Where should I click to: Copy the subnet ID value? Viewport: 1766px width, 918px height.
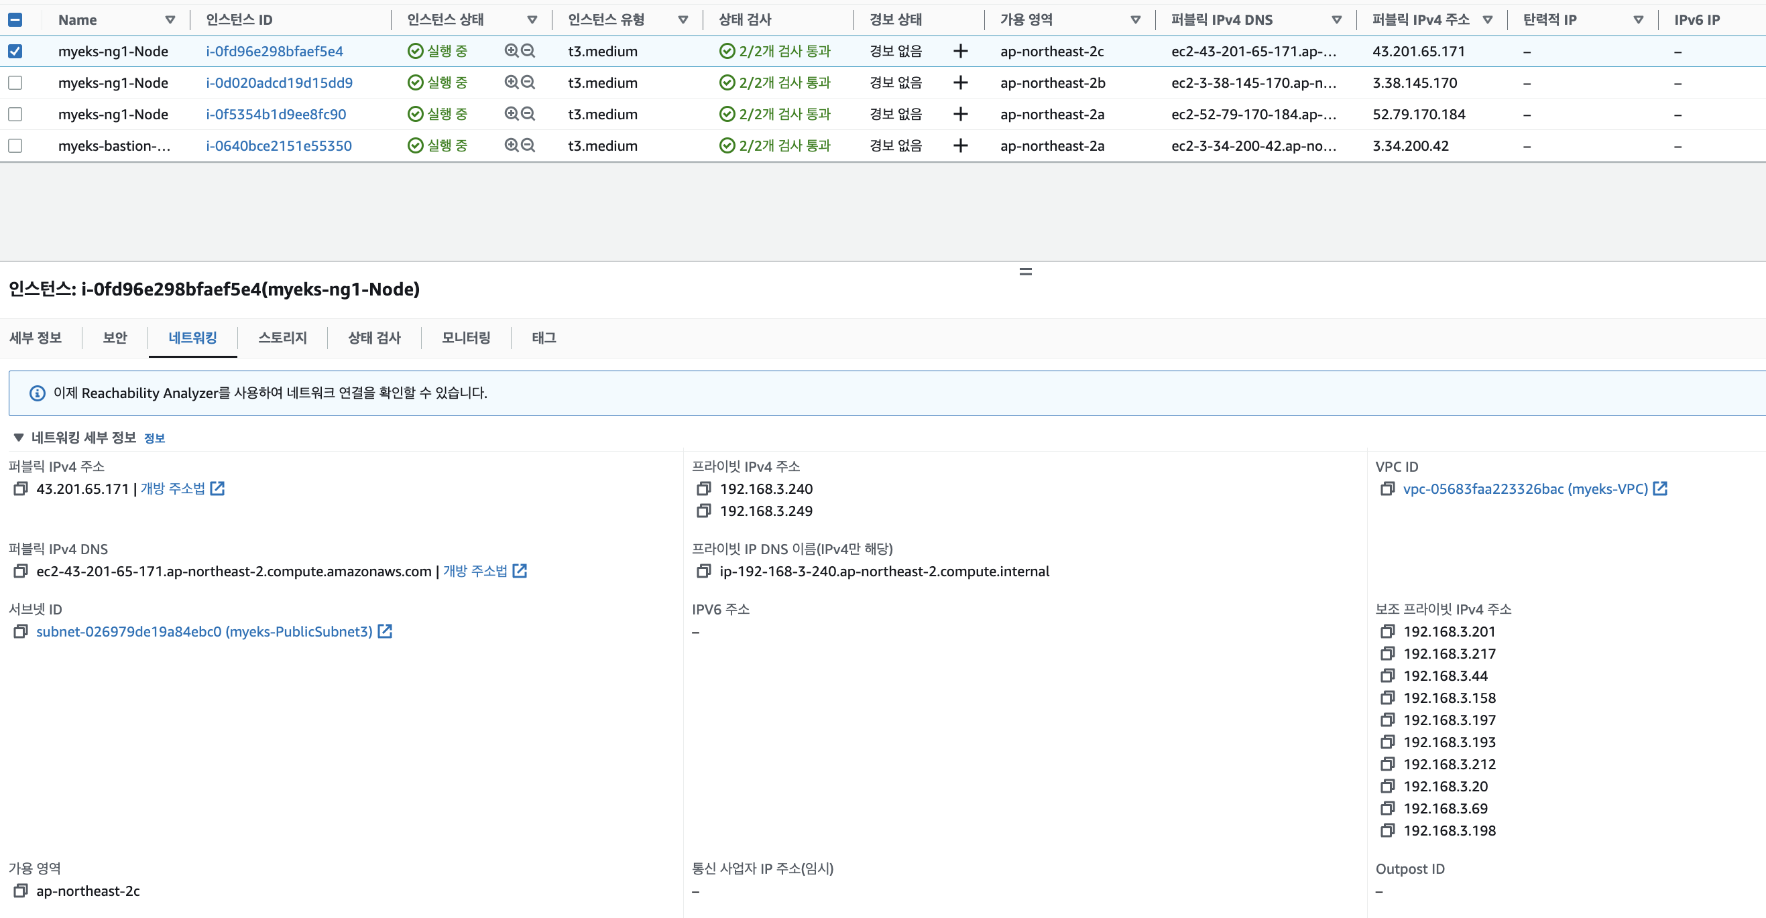click(21, 632)
